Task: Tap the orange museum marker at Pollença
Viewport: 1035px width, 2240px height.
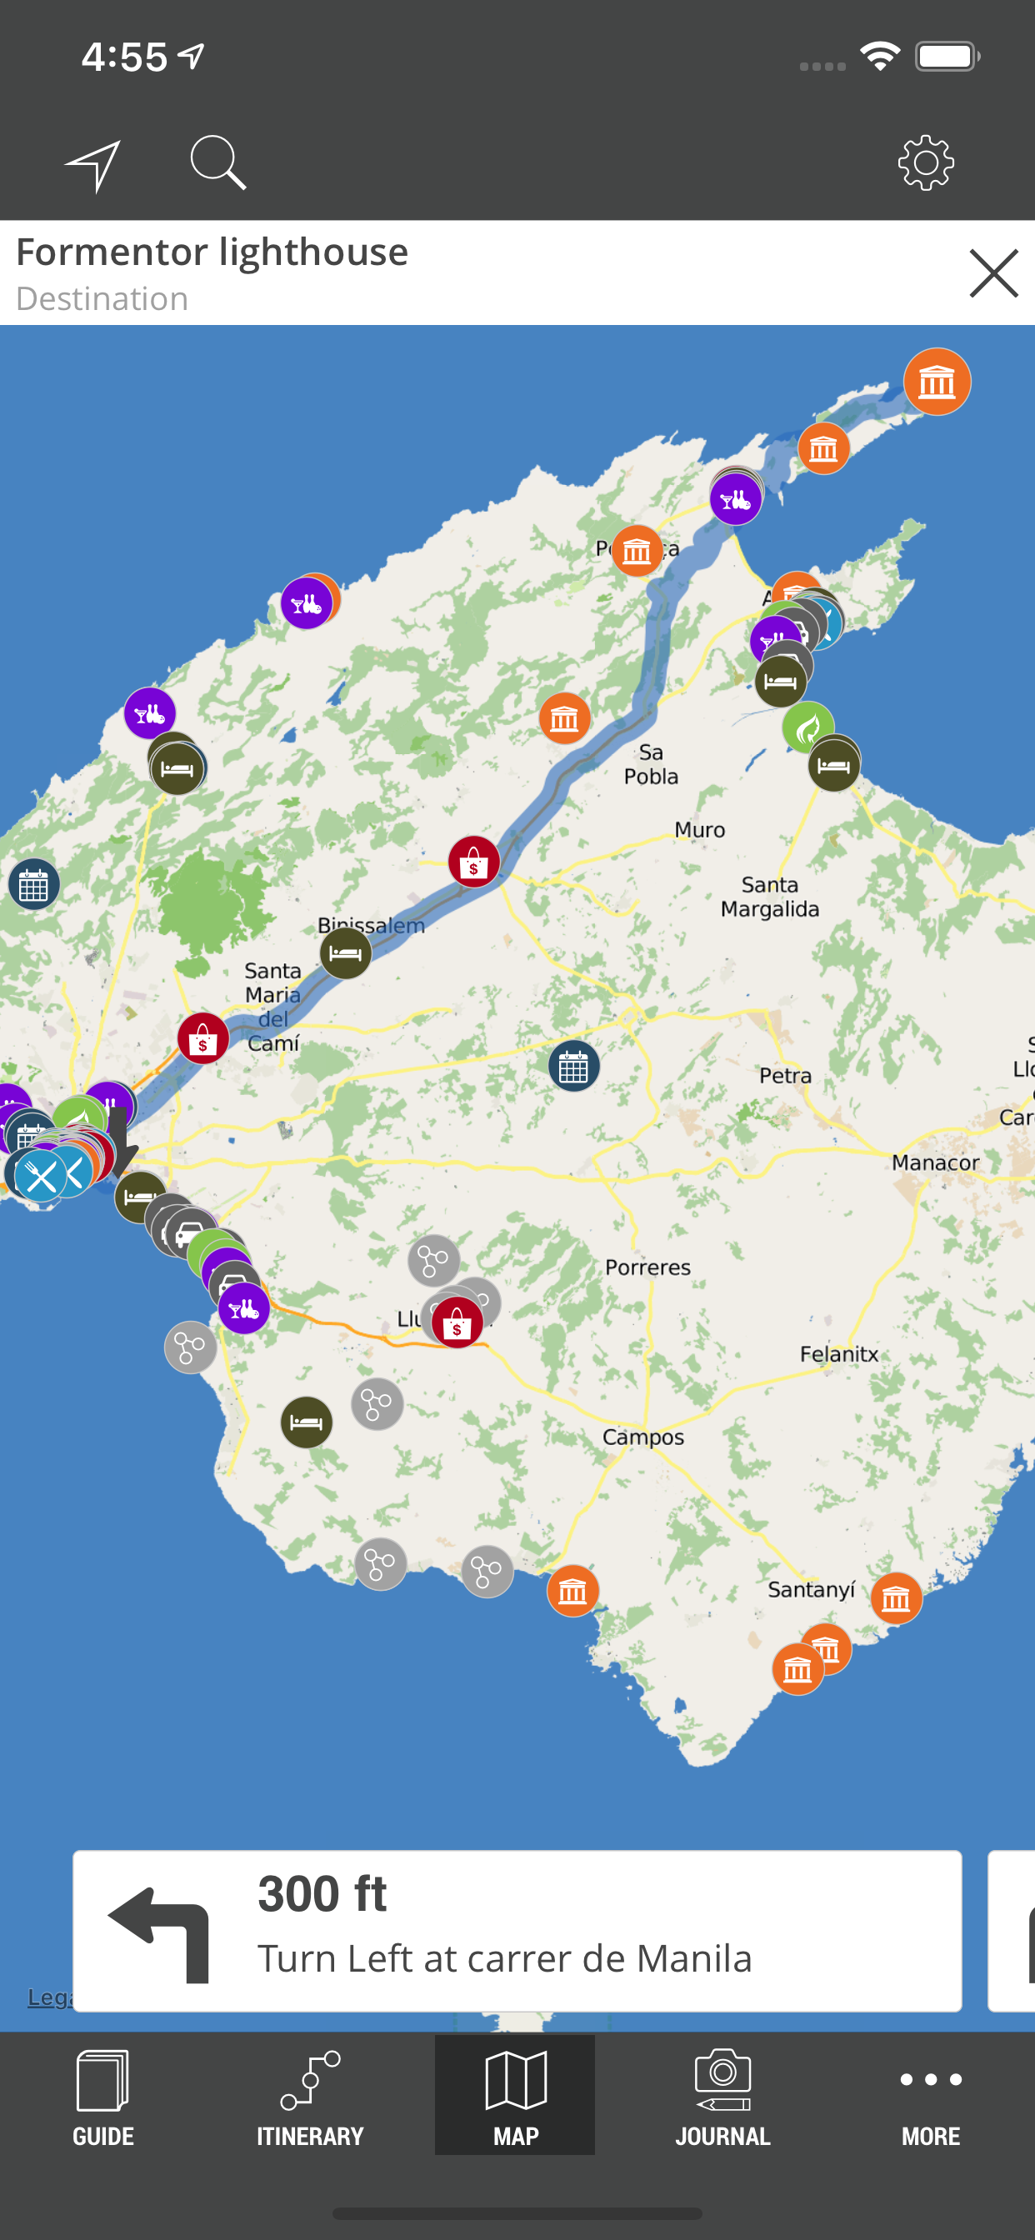Action: 637,551
